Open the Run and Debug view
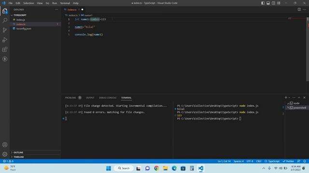 click(5, 39)
